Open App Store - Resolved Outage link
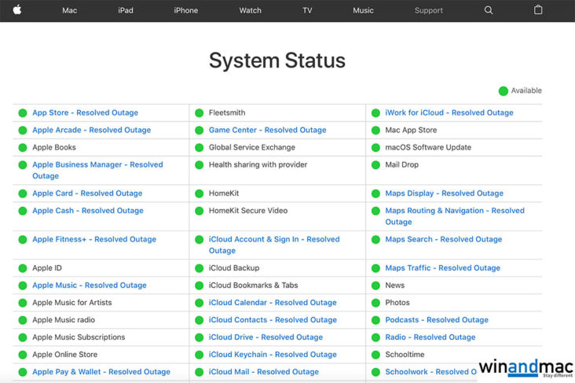Screen dimensions: 575x383 pyautogui.click(x=85, y=113)
